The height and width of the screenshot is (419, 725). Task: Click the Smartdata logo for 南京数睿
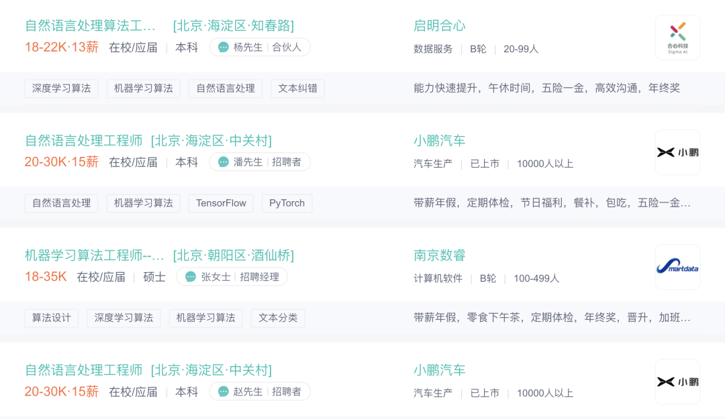677,267
